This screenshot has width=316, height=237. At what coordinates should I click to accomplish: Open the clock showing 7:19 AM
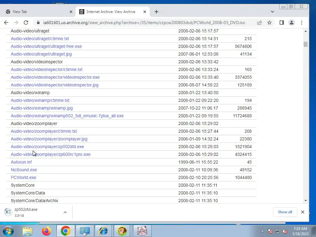click(x=300, y=231)
